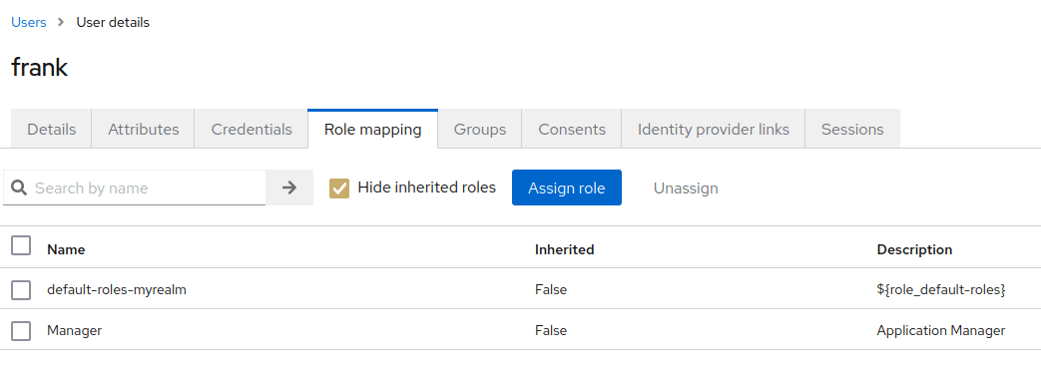
Task: Click the Description column header
Action: pos(914,249)
